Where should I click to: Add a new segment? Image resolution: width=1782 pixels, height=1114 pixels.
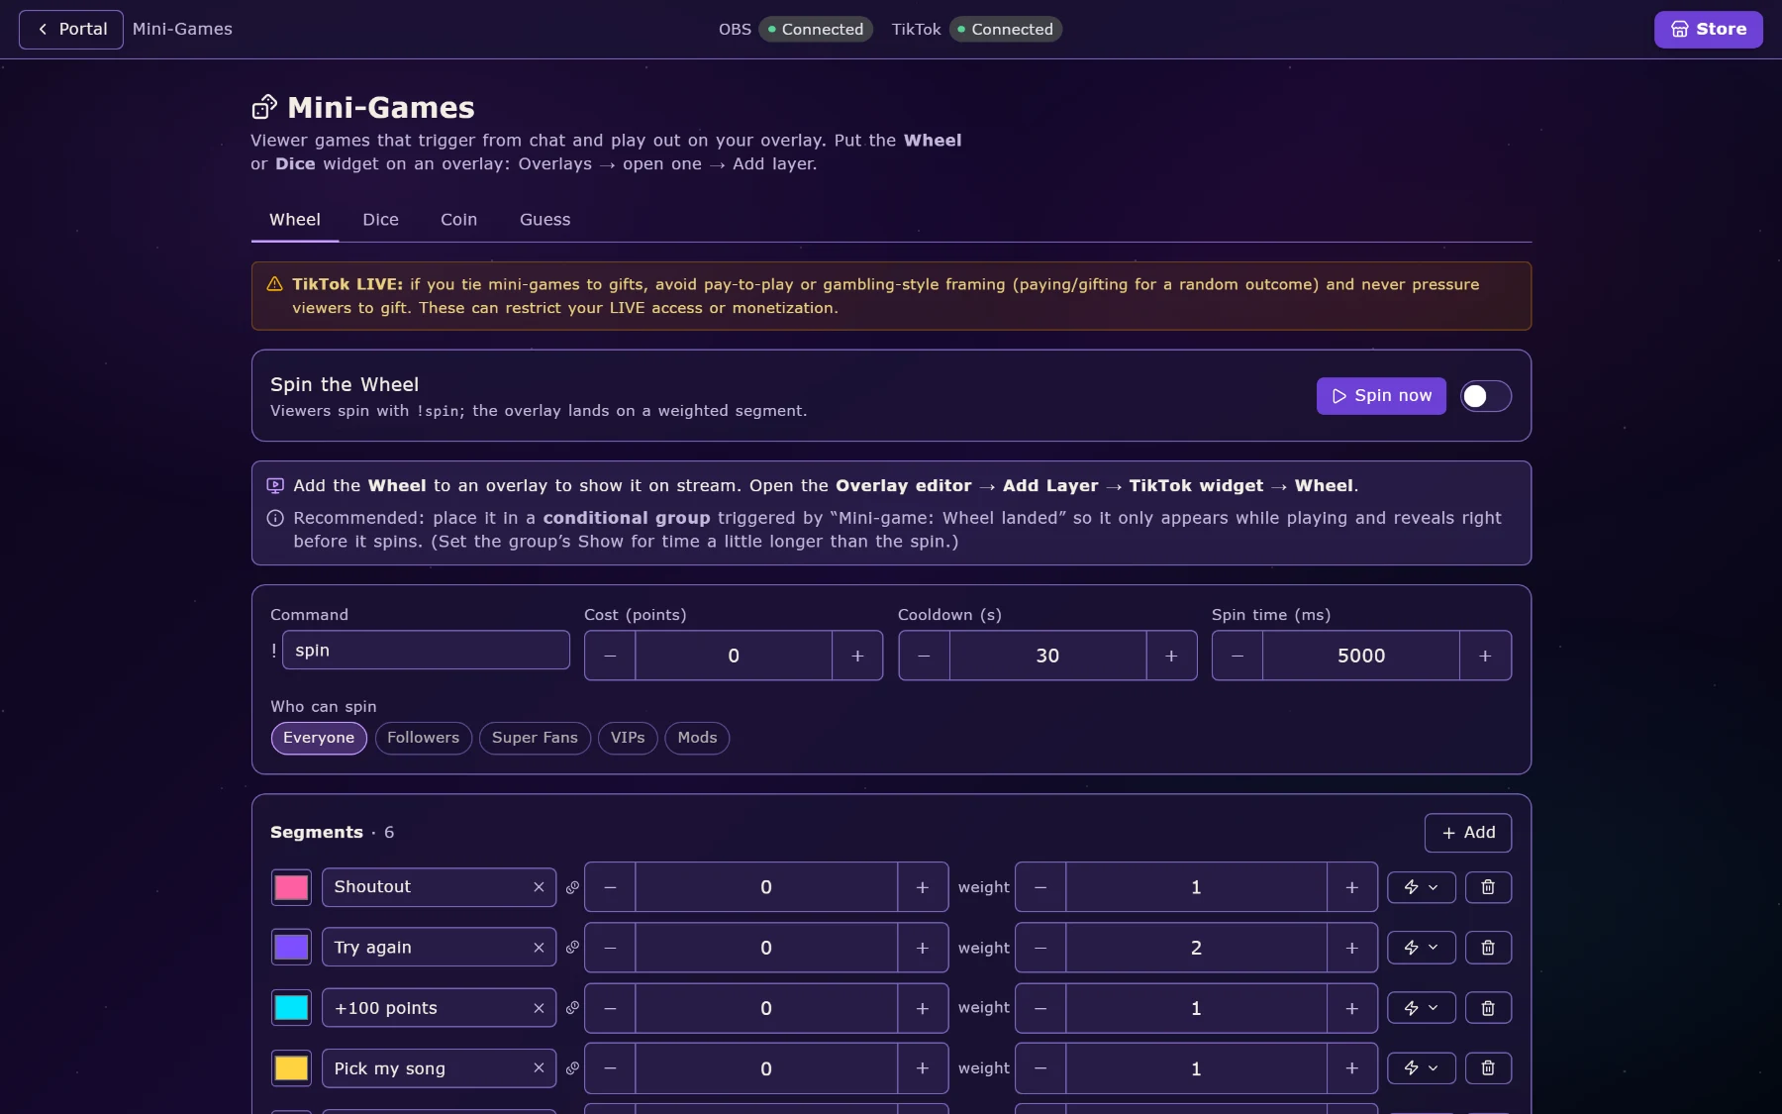1467,833
